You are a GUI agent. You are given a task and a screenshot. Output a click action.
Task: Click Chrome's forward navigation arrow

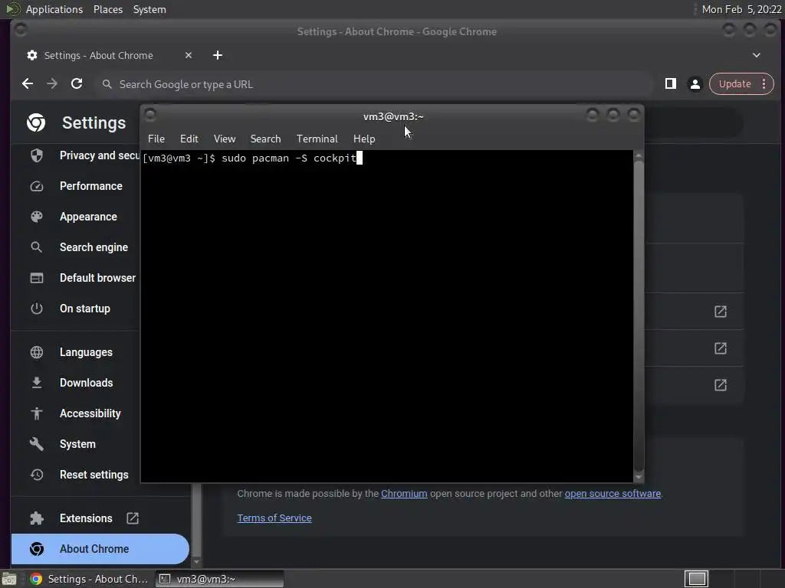pyautogui.click(x=52, y=84)
